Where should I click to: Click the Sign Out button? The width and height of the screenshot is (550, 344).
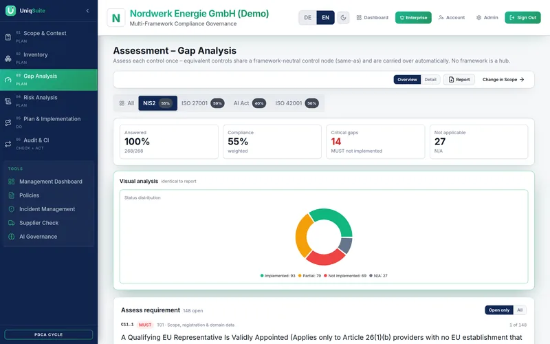tap(522, 18)
